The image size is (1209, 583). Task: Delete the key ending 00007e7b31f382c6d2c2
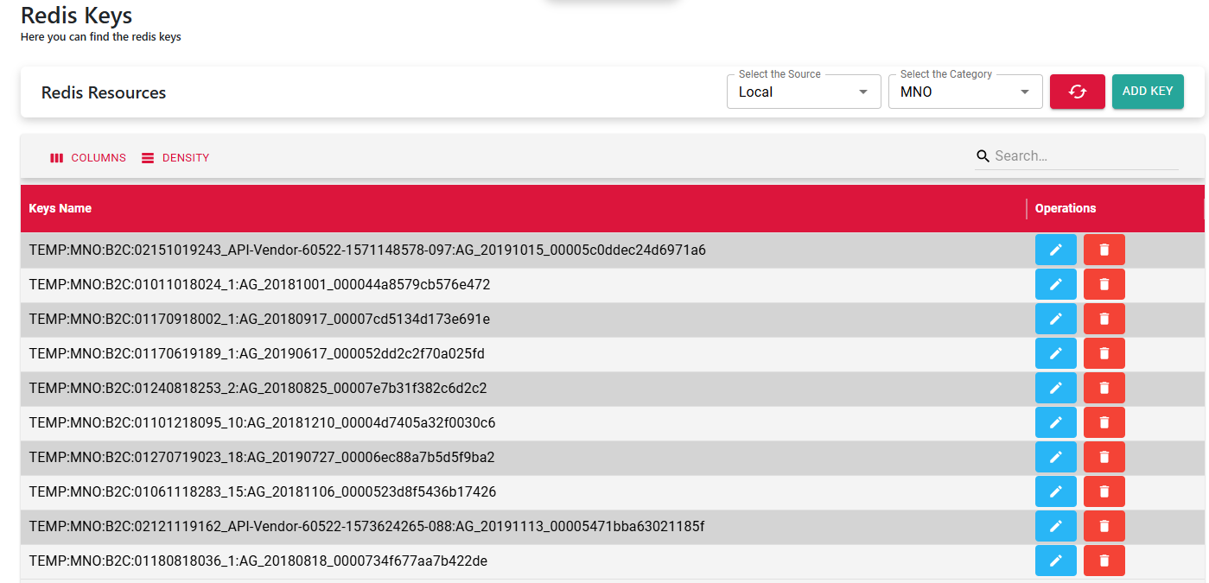point(1104,389)
